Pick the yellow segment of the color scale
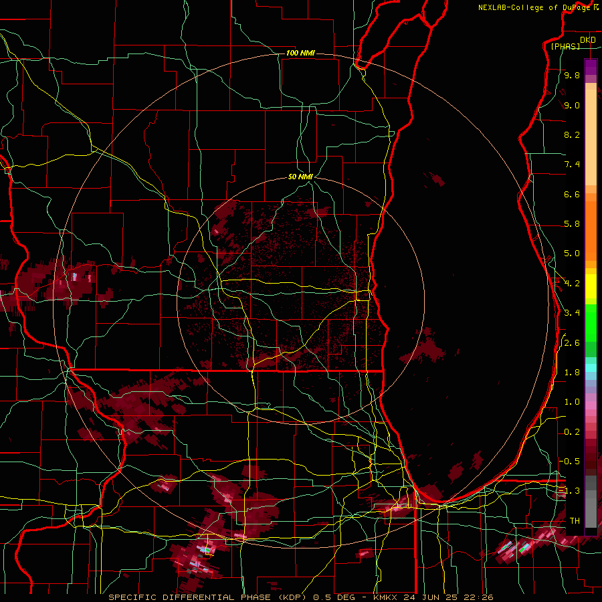This screenshot has width=602, height=602. click(591, 286)
